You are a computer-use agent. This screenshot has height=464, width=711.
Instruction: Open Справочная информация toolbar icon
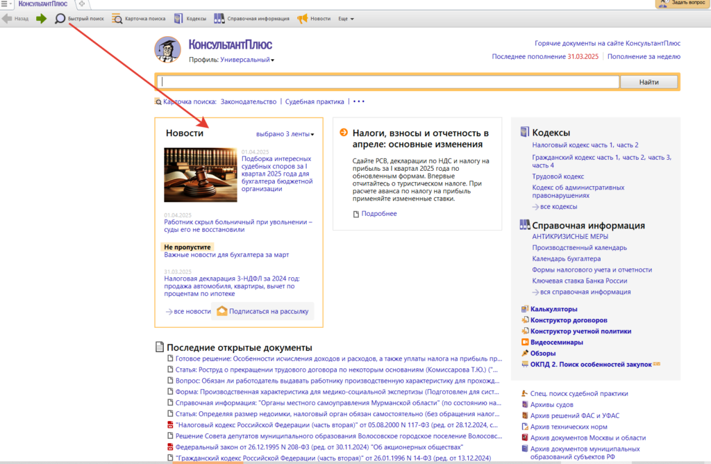(219, 19)
